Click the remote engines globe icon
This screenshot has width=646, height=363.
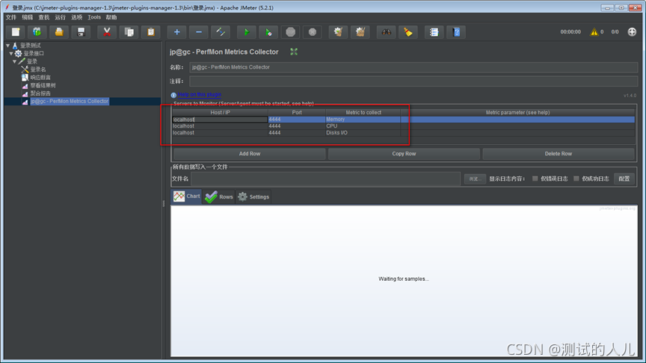632,31
